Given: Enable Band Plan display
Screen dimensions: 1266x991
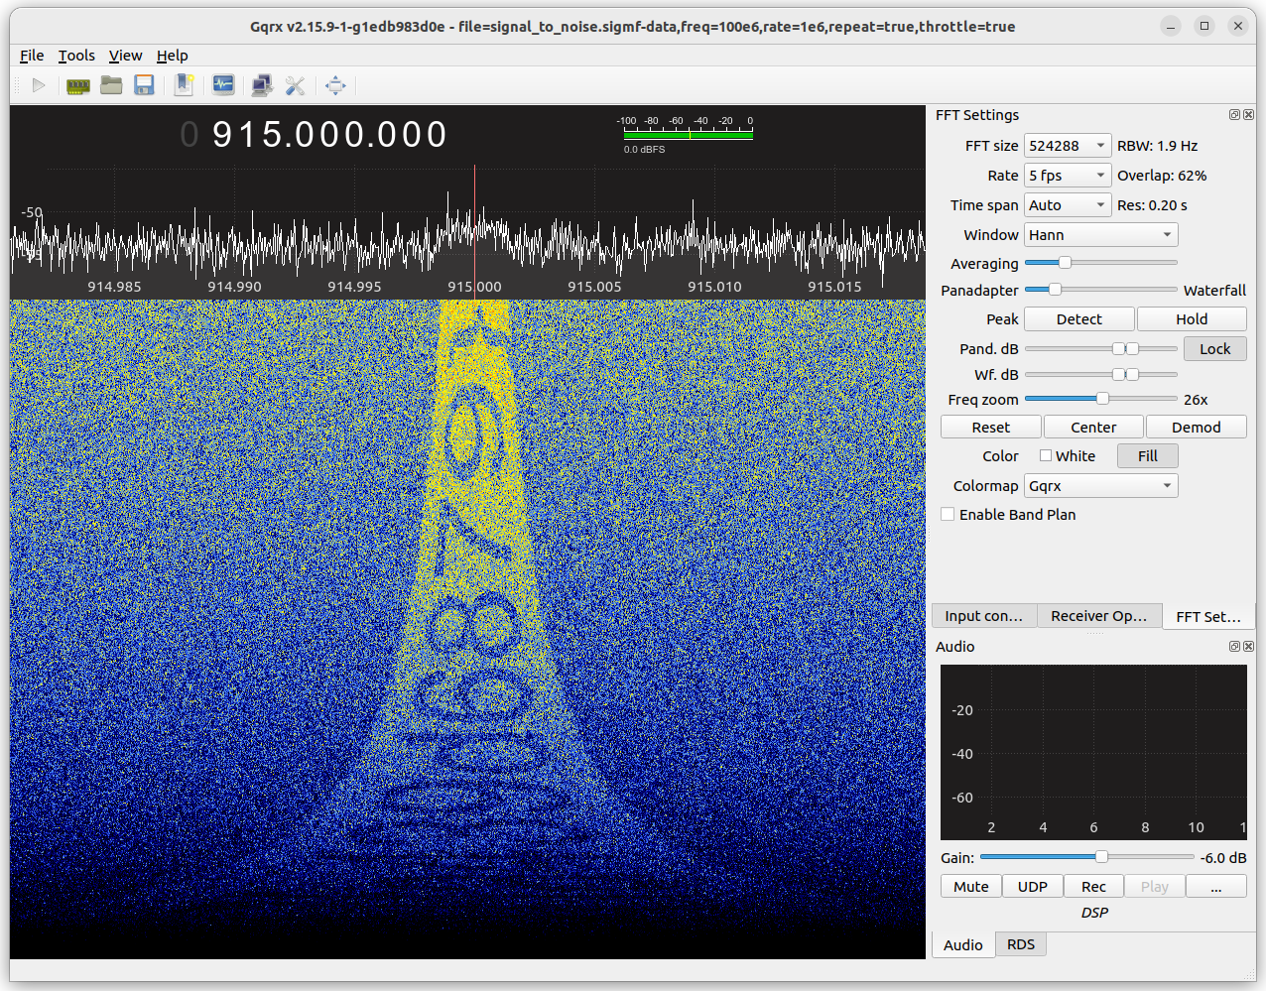Looking at the screenshot, I should 948,514.
